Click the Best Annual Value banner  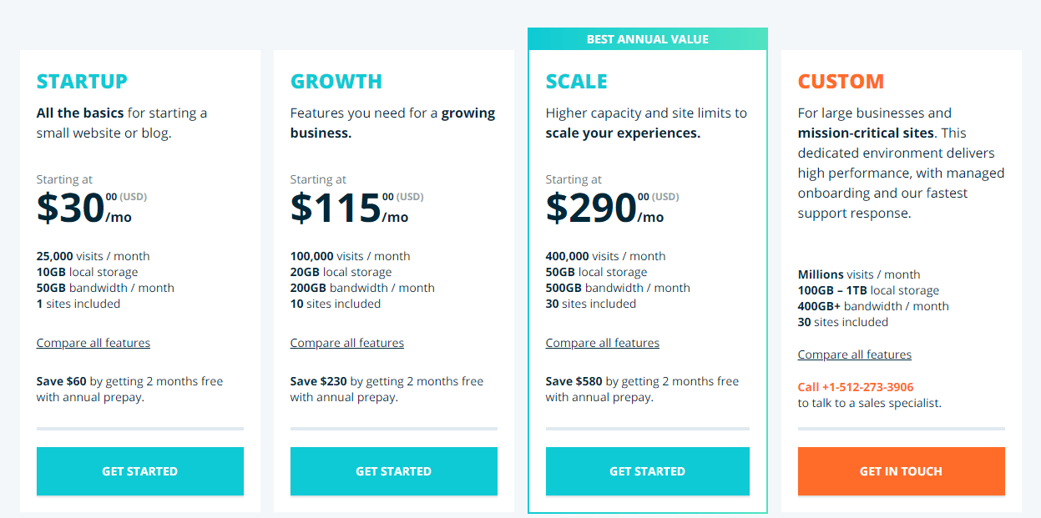pyautogui.click(x=648, y=39)
